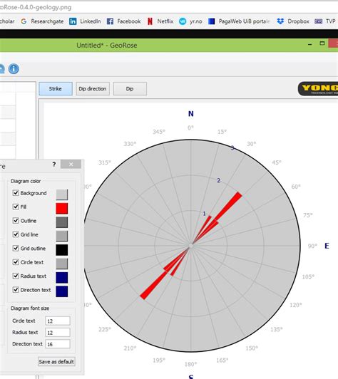Open the PagaWeb UiB portal bookmark
The width and height of the screenshot is (338, 379).
tap(239, 21)
